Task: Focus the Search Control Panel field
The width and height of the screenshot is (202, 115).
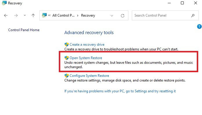Action: coord(165,15)
